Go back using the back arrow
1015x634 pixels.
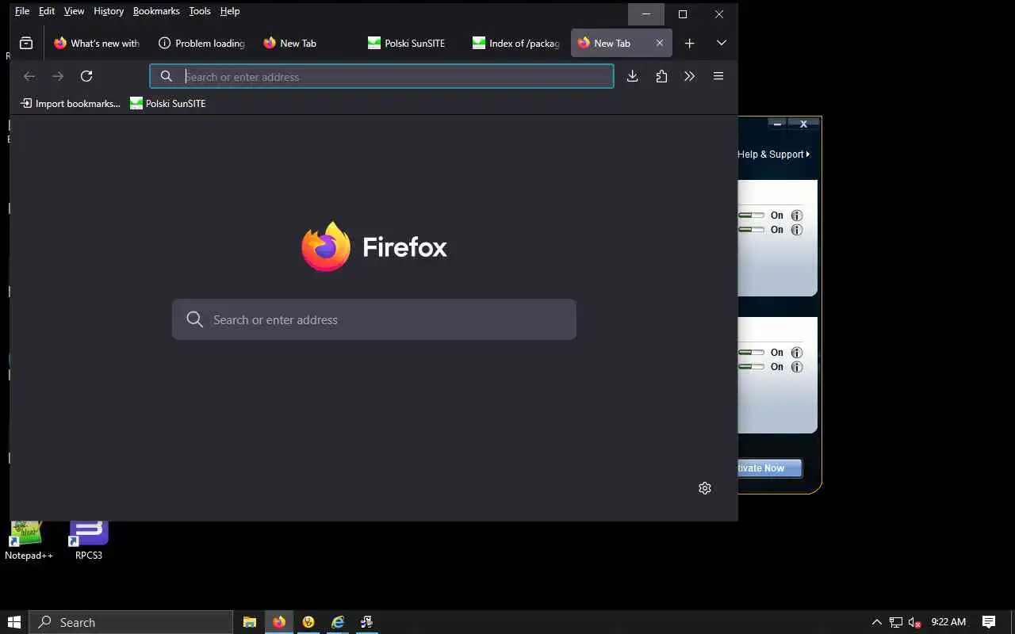(x=29, y=76)
